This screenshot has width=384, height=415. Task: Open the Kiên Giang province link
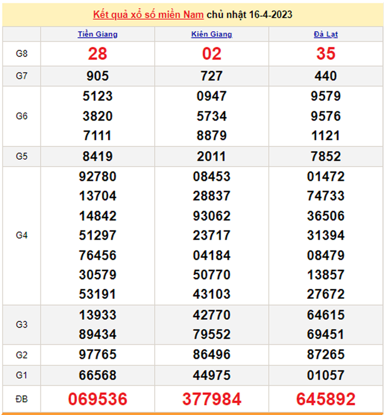tap(212, 34)
